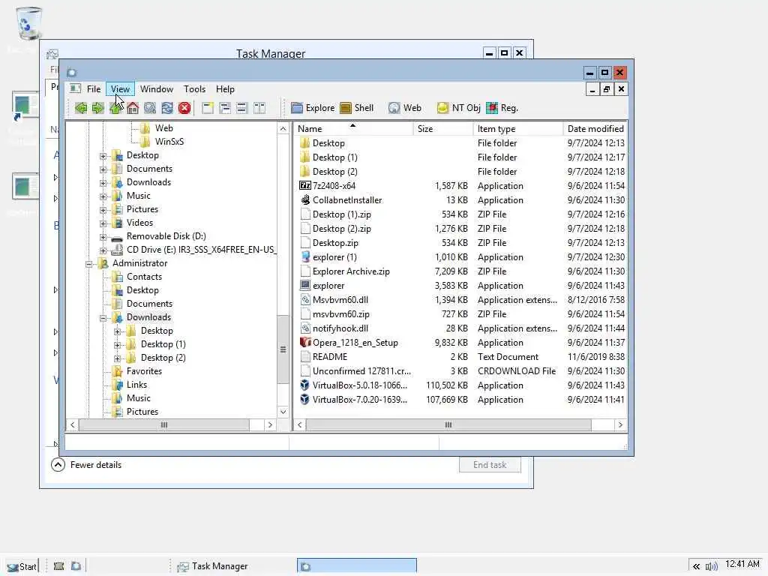
Task: Click the Home house icon in the toolbar
Action: [x=133, y=108]
